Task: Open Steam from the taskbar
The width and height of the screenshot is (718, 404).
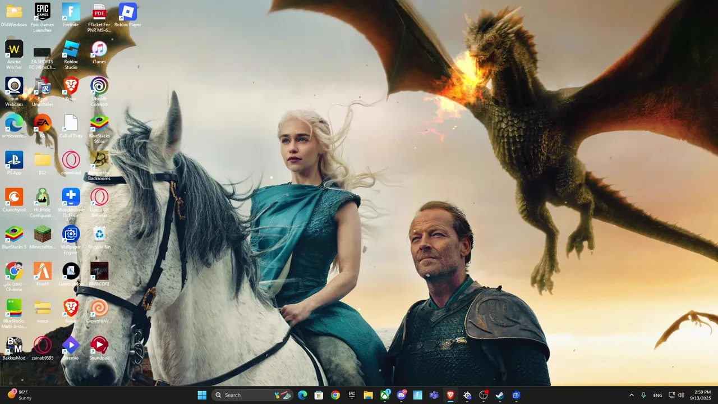Action: click(x=500, y=395)
